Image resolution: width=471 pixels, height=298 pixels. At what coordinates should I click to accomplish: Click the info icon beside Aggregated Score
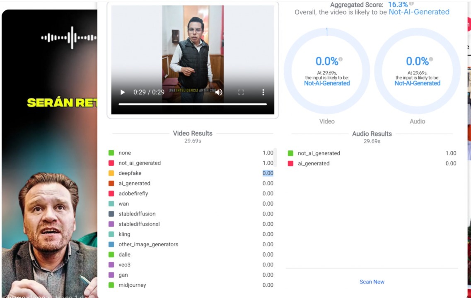tap(411, 3)
